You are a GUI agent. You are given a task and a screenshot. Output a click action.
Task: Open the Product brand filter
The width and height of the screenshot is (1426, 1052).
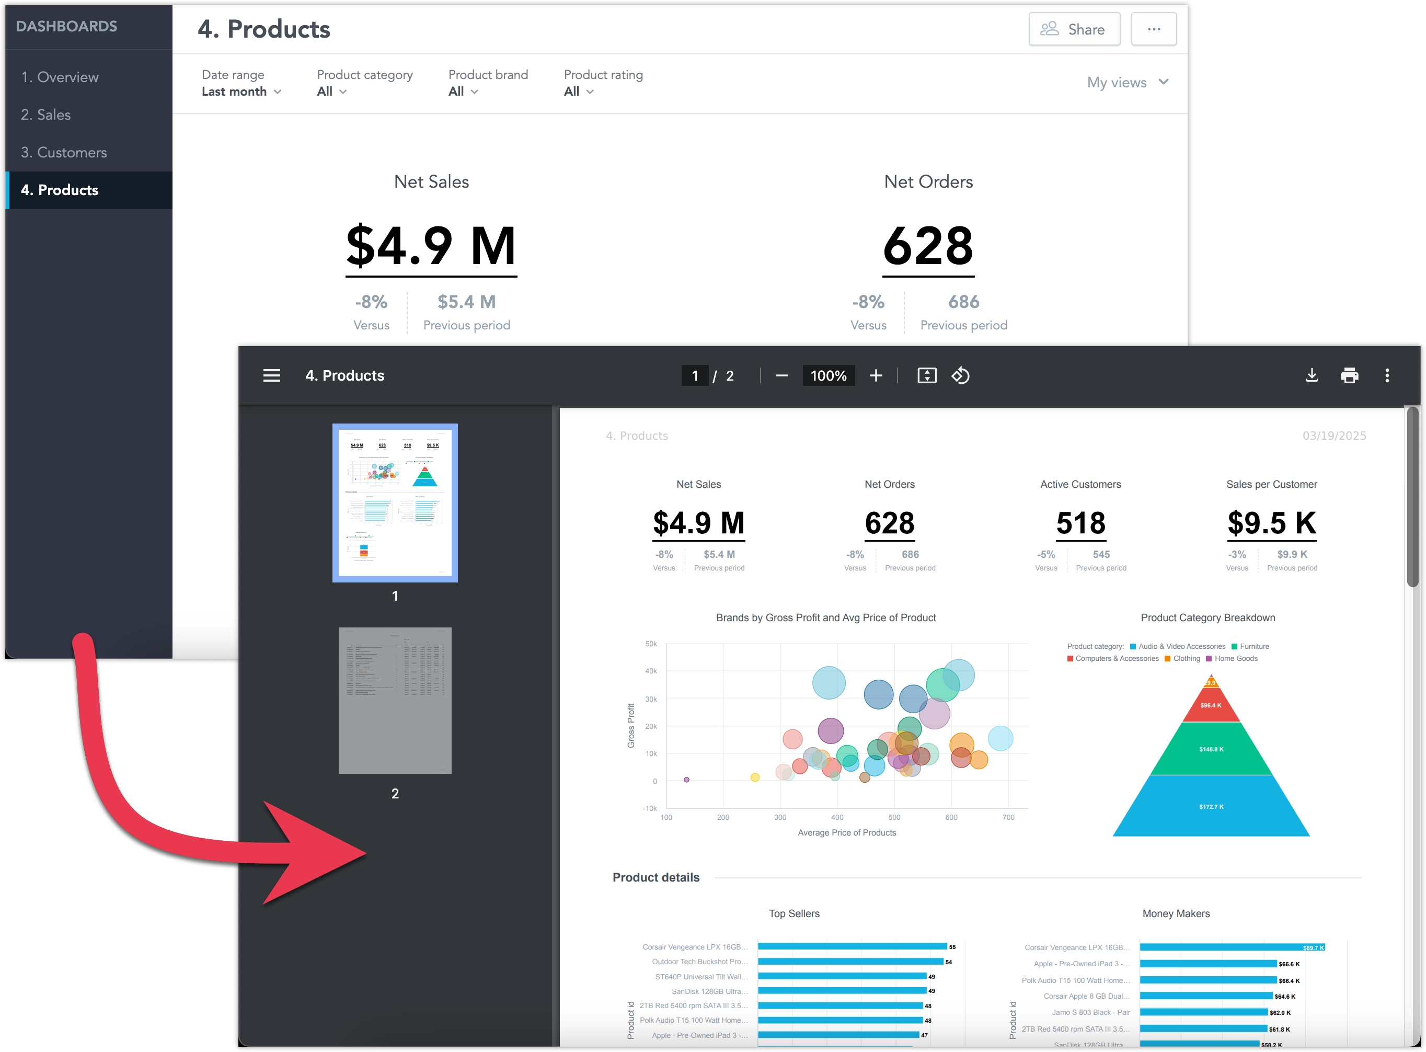point(462,91)
